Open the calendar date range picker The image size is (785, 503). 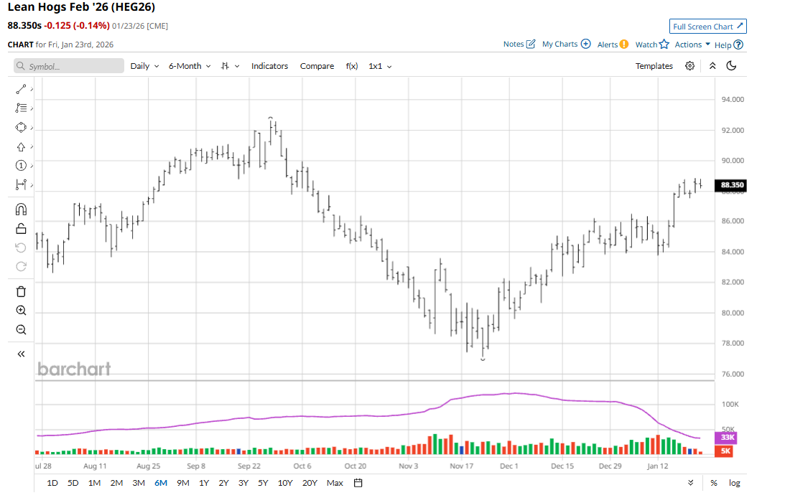tap(358, 483)
